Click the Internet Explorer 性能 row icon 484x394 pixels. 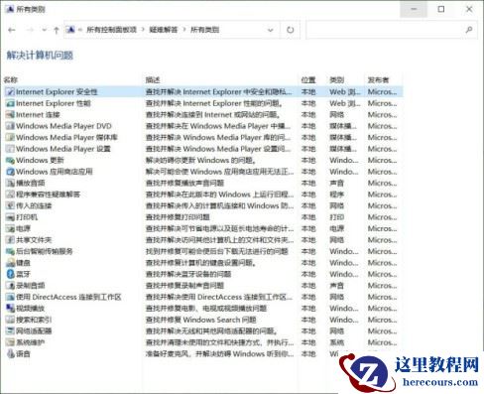[x=11, y=103]
